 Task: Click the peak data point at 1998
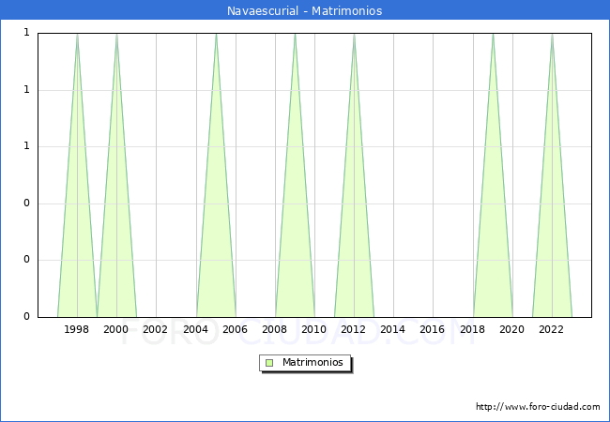(x=77, y=34)
